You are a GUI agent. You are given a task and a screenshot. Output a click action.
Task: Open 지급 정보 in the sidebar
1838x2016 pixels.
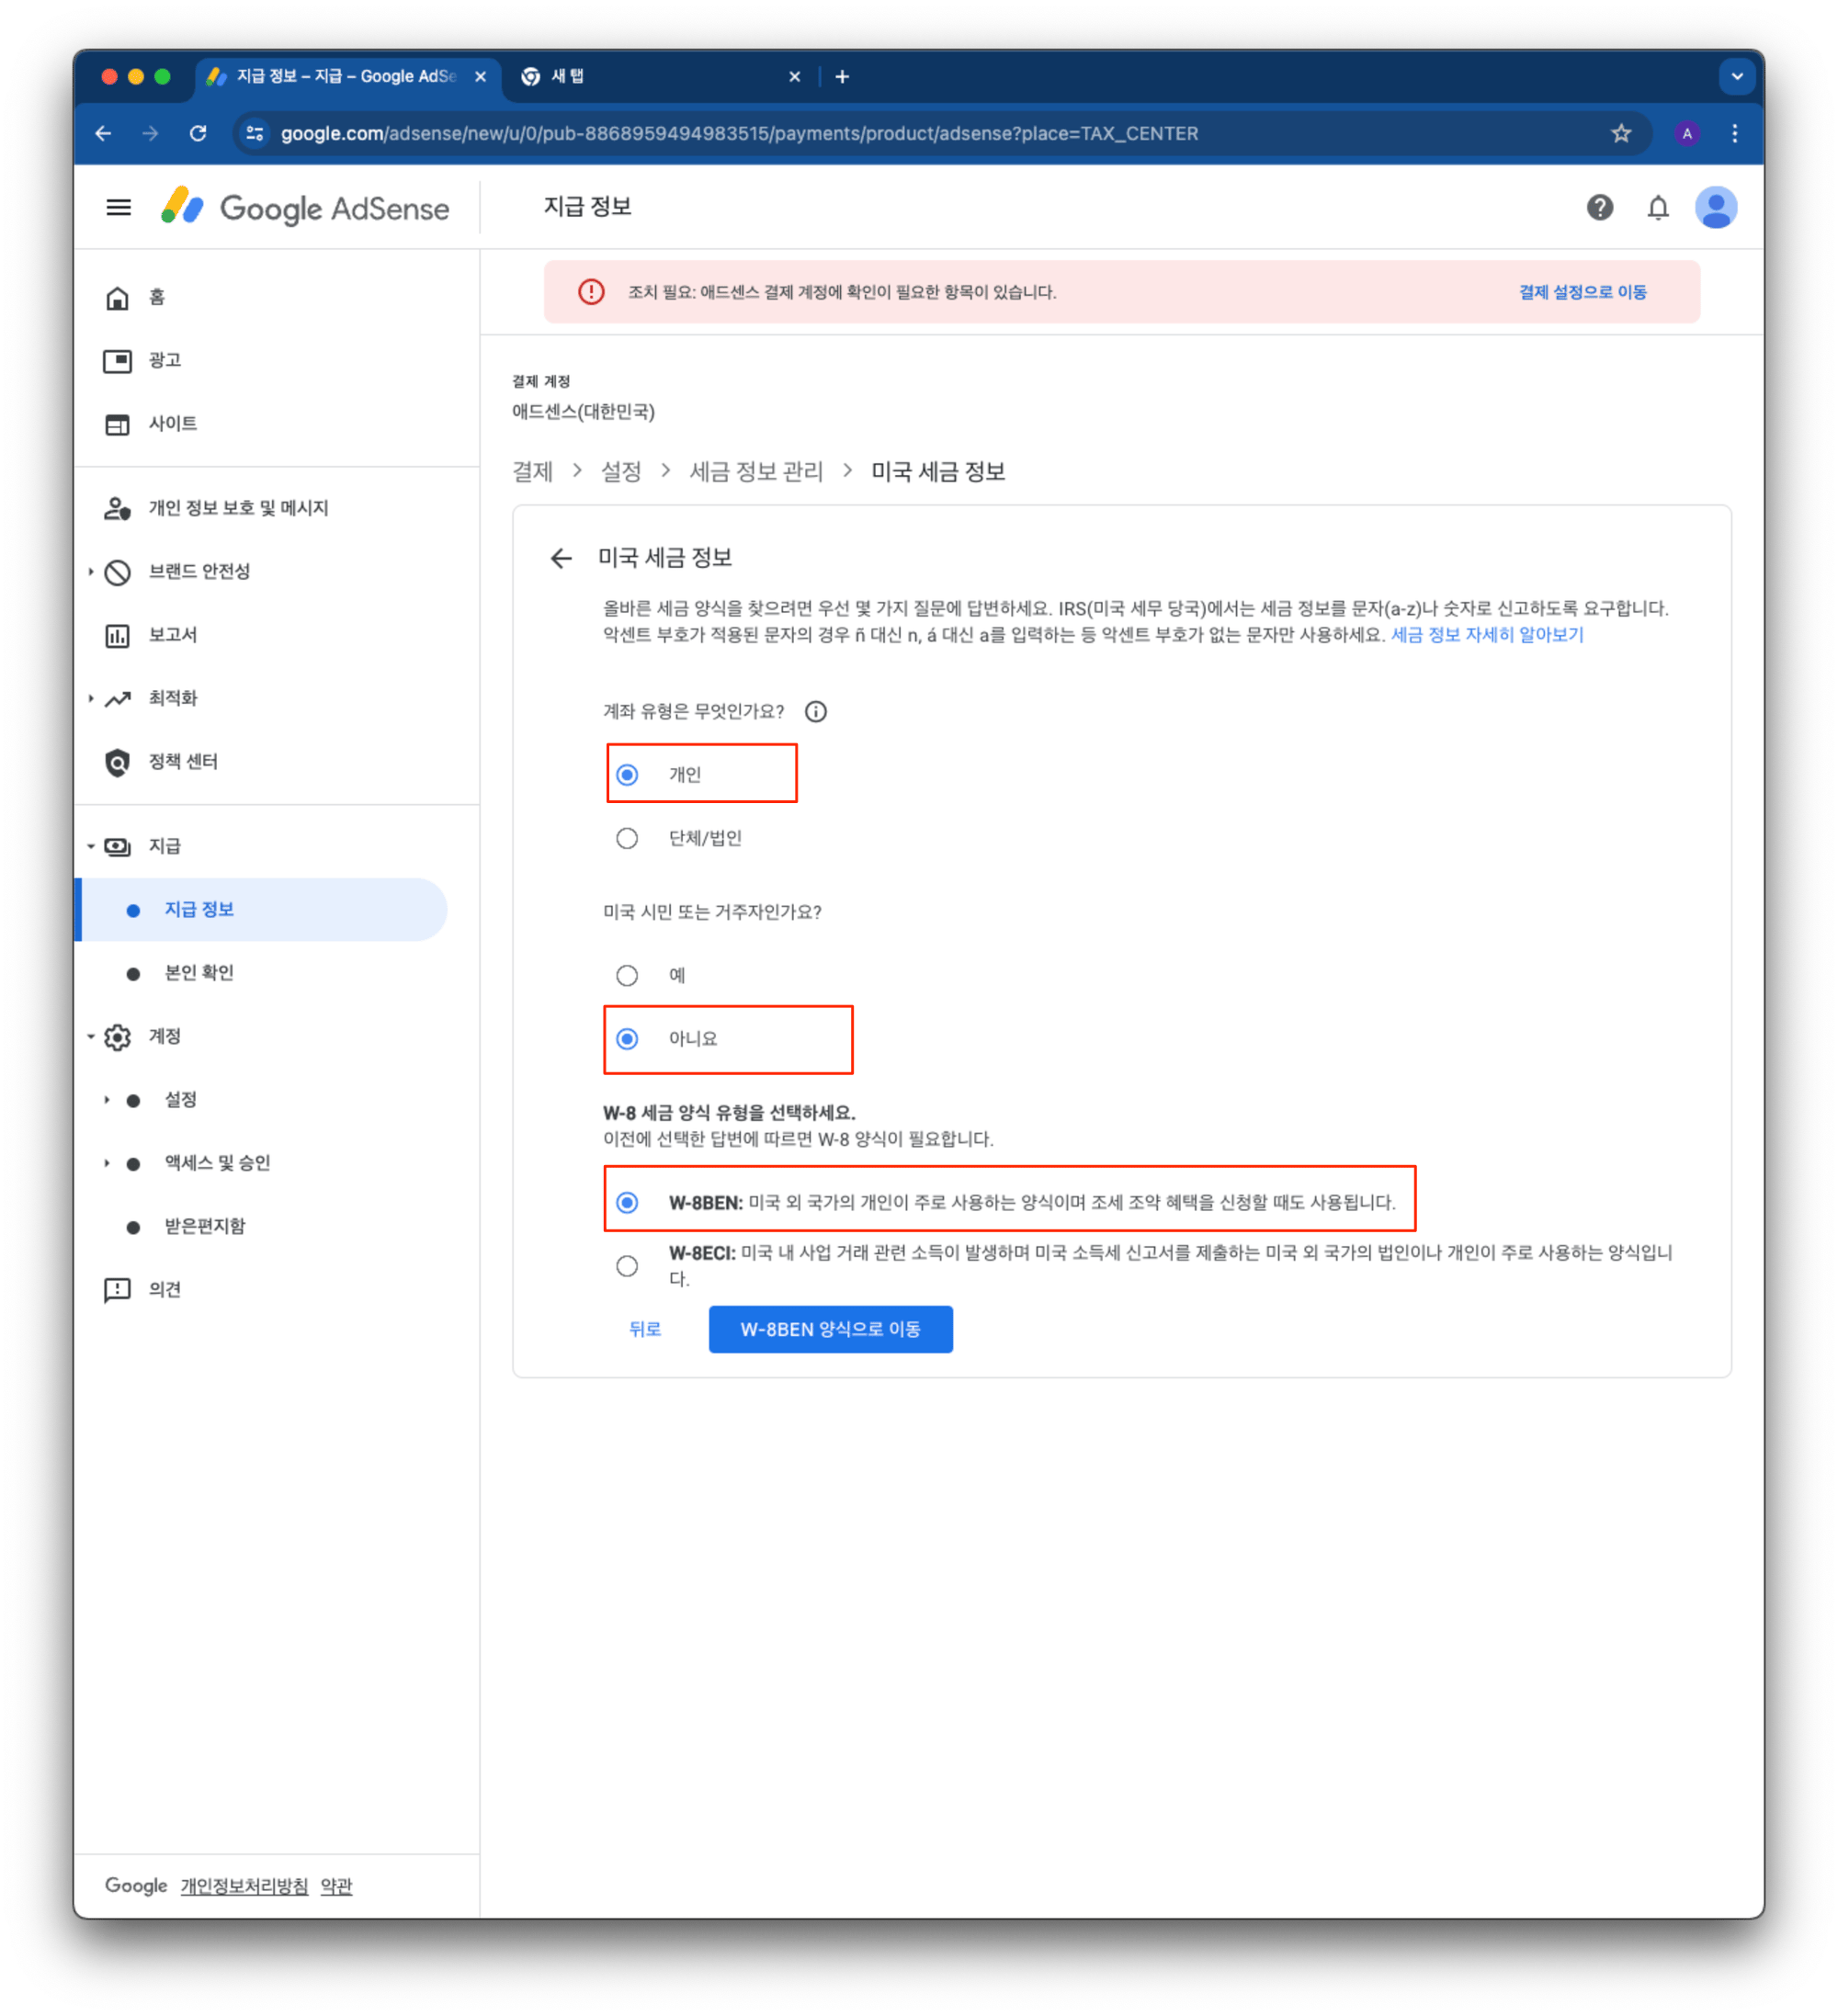[x=262, y=910]
